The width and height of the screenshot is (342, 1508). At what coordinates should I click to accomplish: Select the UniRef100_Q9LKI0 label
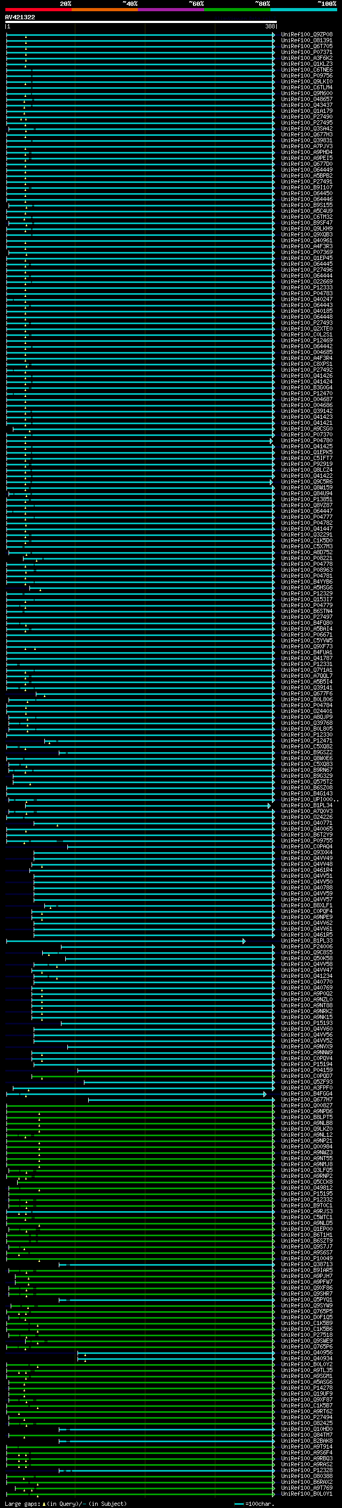[306, 81]
